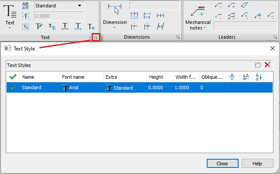Select the align multiple leaders icon
The height and width of the screenshot is (174, 280).
tap(232, 16)
